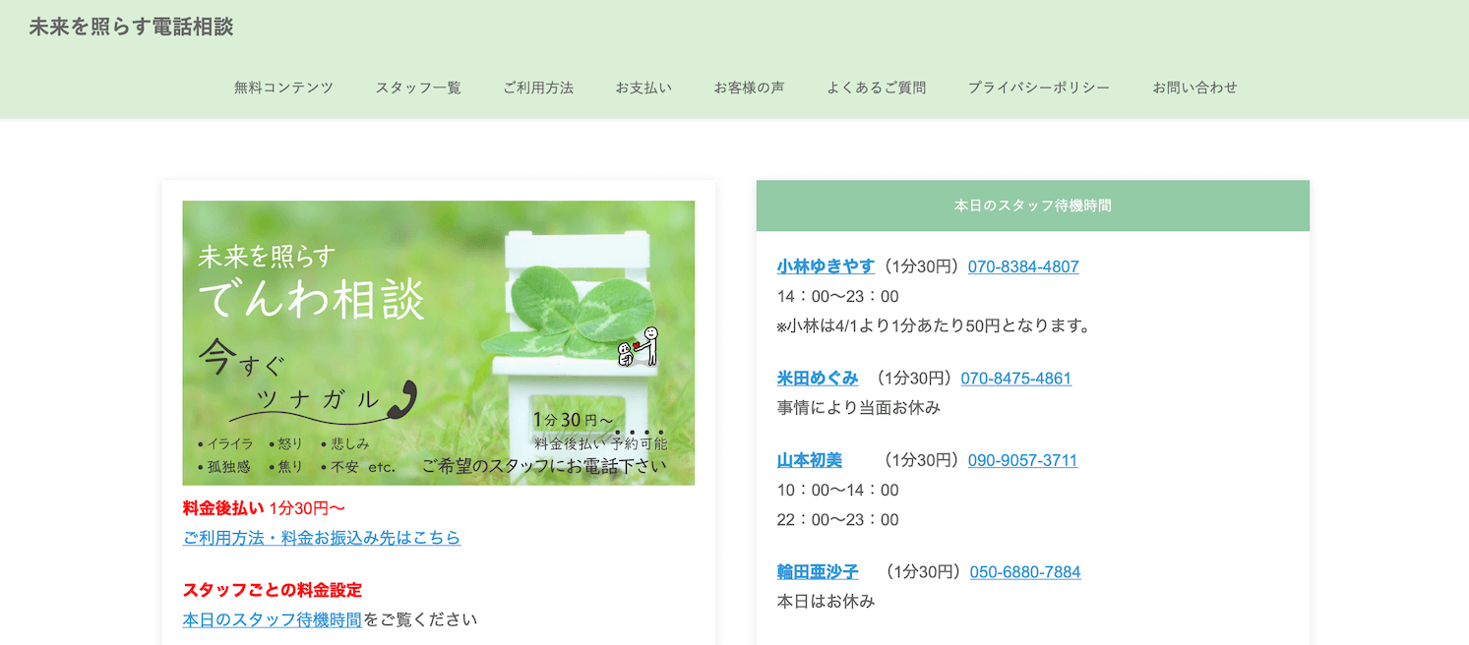
Task: Follow the 本日のスタッフ待機時間 text link
Action: (x=272, y=619)
